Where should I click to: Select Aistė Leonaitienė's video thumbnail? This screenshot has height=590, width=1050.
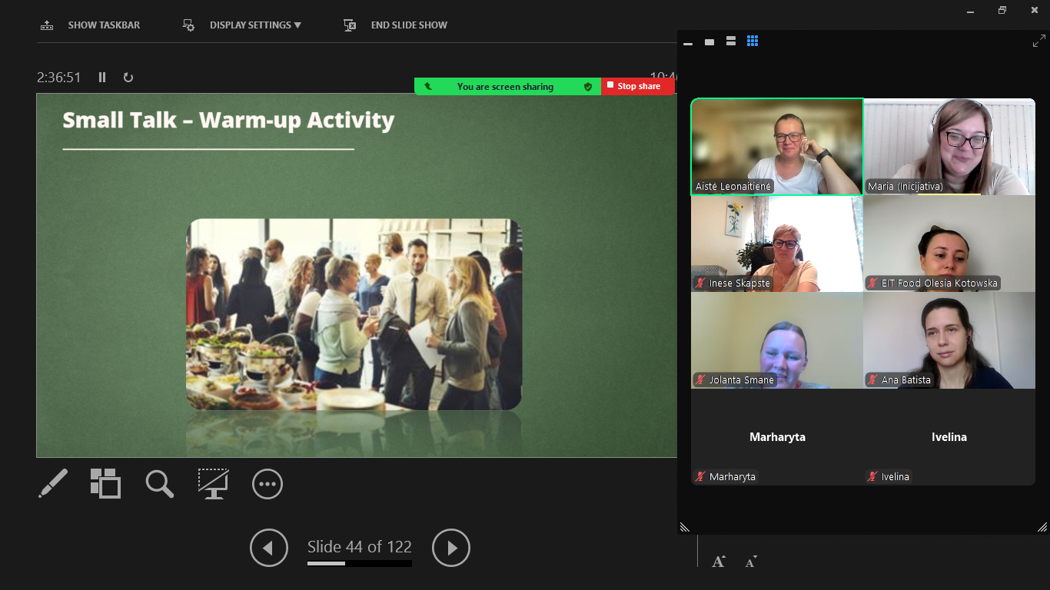[776, 147]
